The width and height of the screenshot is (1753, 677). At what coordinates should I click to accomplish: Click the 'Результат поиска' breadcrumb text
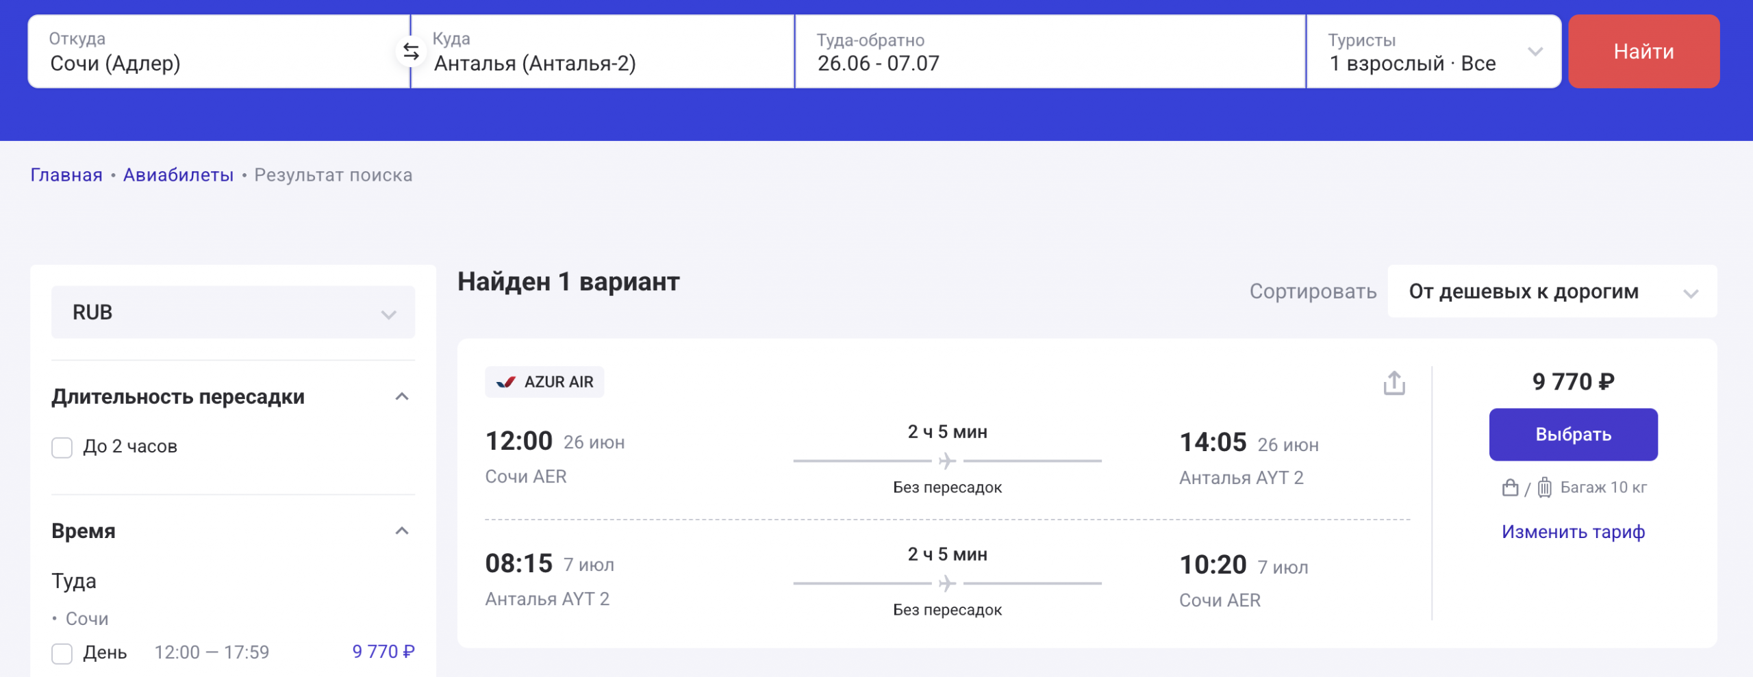click(333, 175)
